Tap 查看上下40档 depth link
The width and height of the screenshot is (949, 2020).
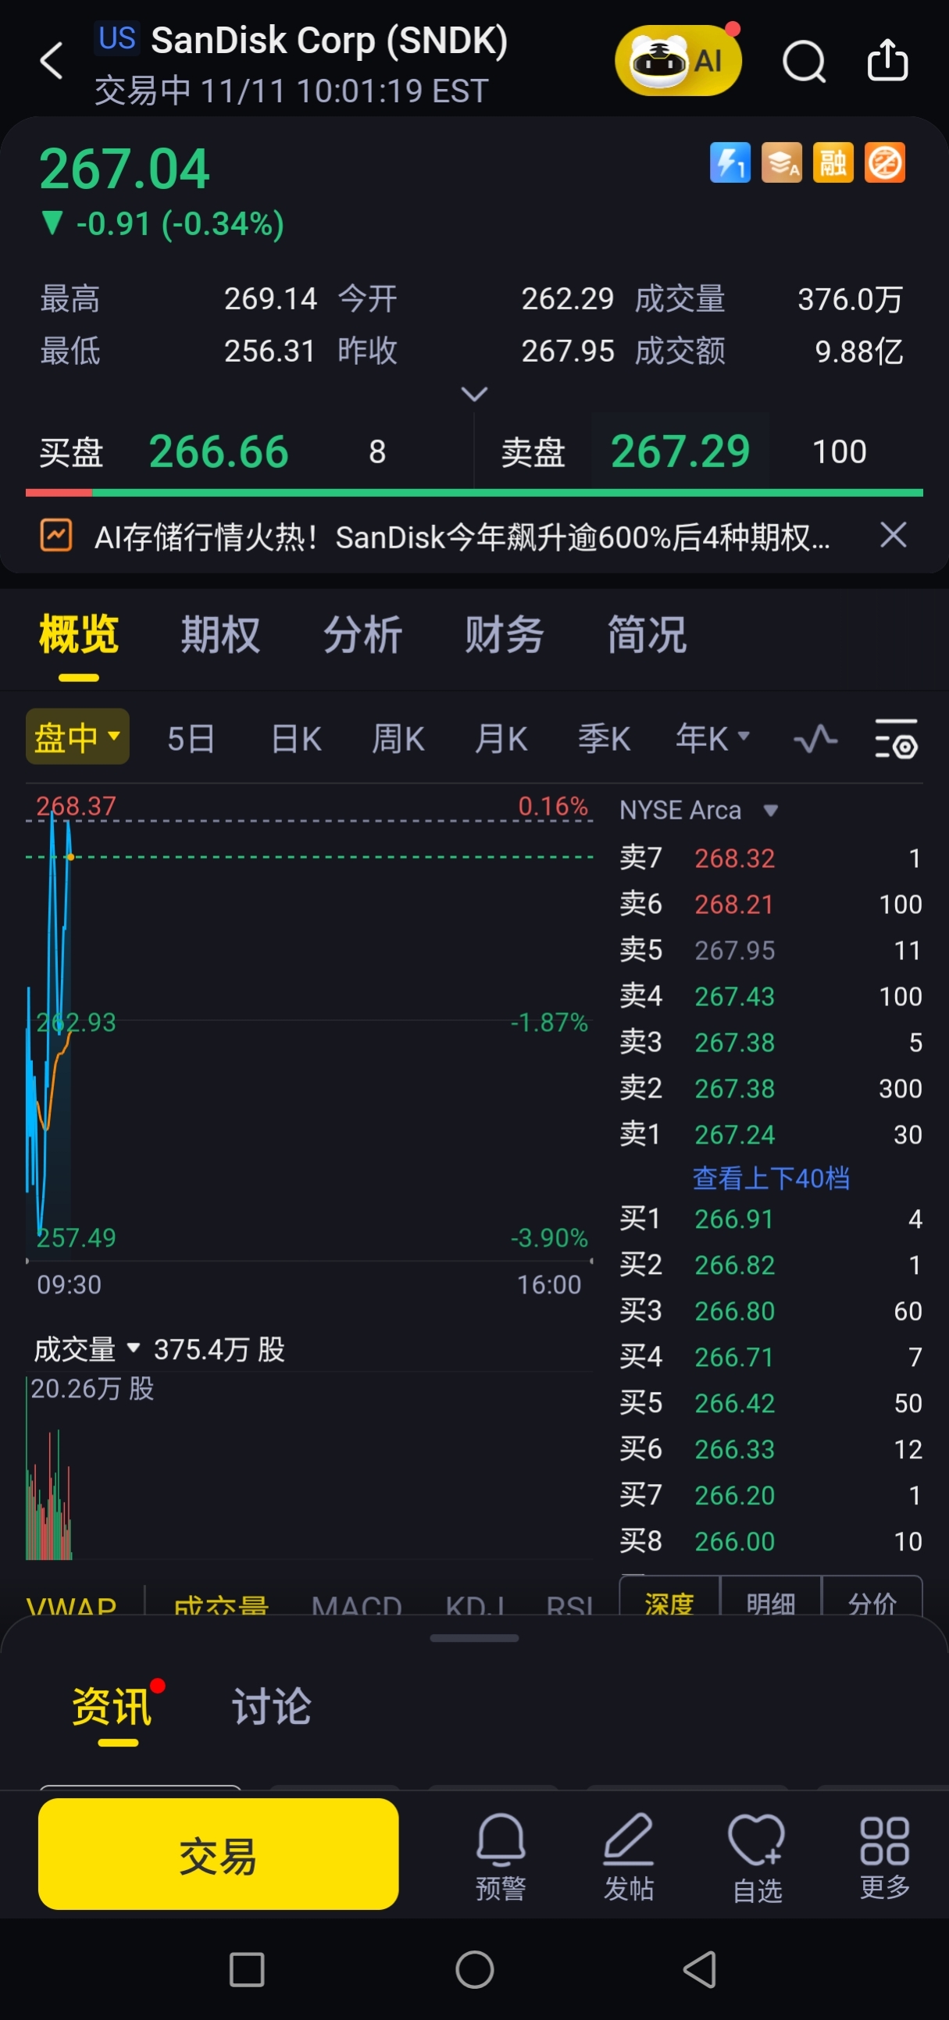tap(771, 1177)
